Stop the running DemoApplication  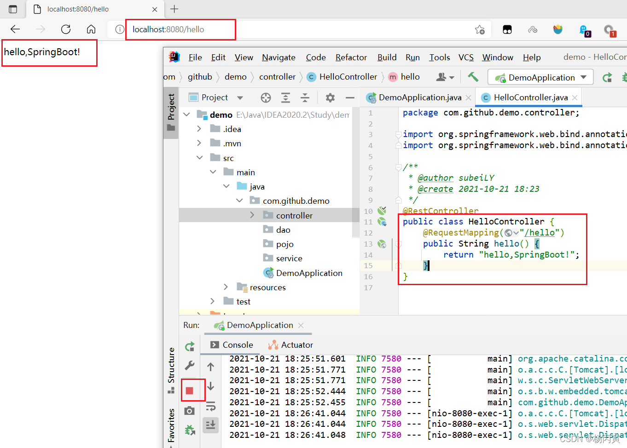coord(189,391)
